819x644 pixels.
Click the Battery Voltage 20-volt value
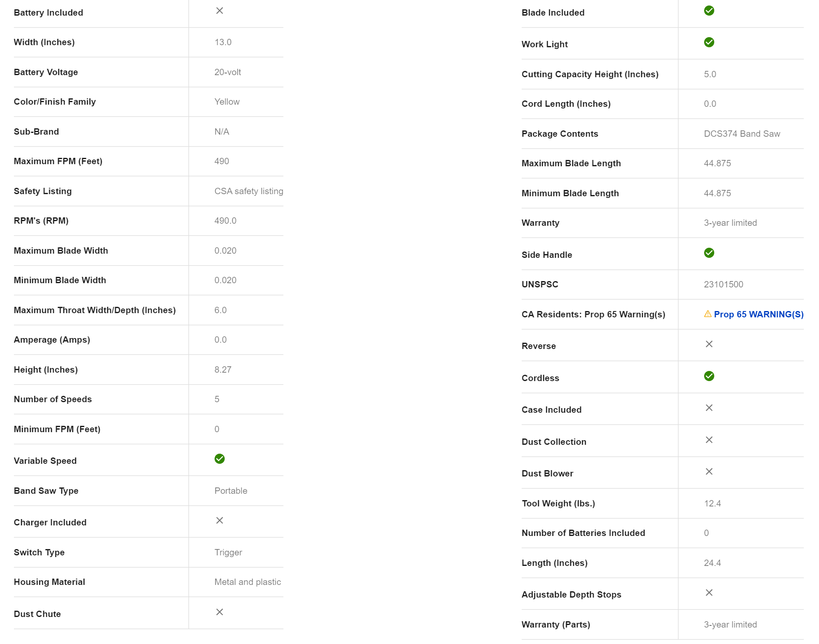tap(228, 72)
